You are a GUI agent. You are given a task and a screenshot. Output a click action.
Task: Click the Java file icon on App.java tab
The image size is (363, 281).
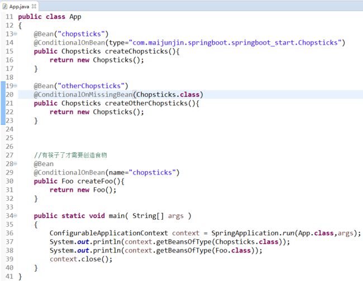point(4,6)
